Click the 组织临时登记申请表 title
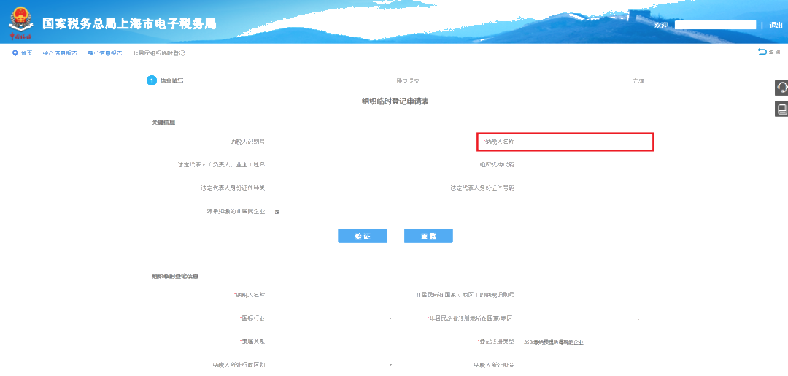The image size is (788, 376). [x=395, y=101]
